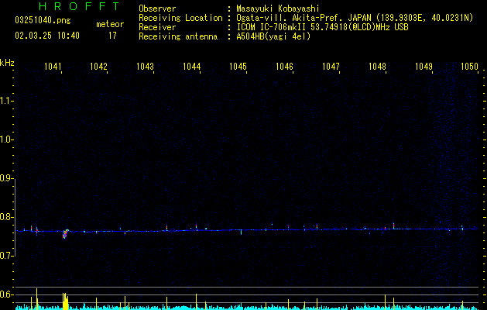Image resolution: width=487 pixels, height=310 pixels.
Task: Click the 1.1 kHz frequency label
Action: (x=6, y=101)
